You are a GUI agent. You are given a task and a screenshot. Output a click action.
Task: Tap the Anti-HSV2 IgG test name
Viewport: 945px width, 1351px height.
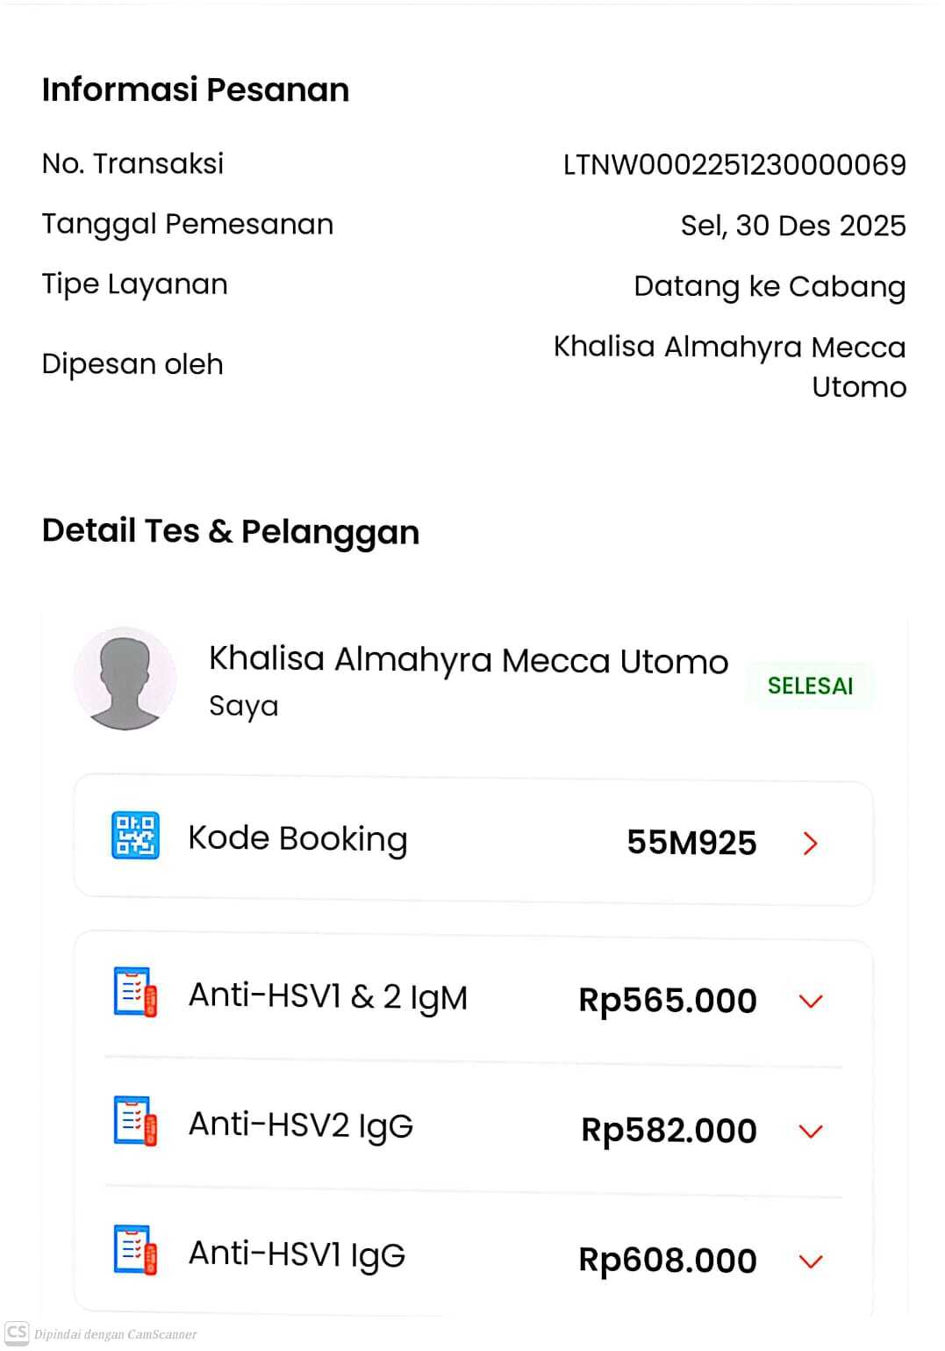(301, 1125)
